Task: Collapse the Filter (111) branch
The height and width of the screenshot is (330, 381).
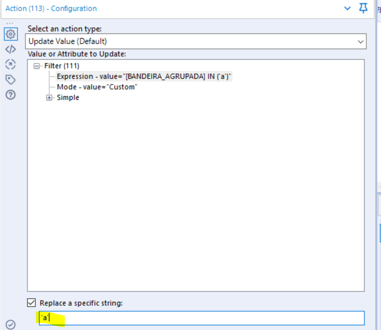Action: click(36, 65)
